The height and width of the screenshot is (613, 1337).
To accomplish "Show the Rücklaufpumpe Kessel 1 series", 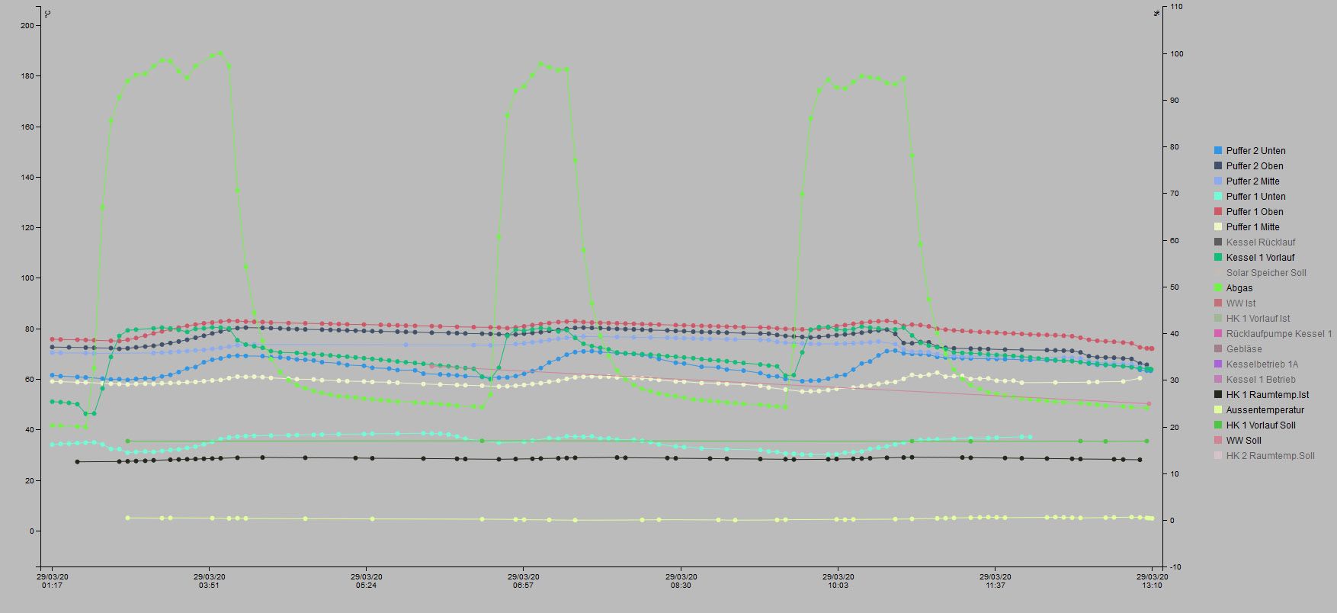I will coord(1278,334).
